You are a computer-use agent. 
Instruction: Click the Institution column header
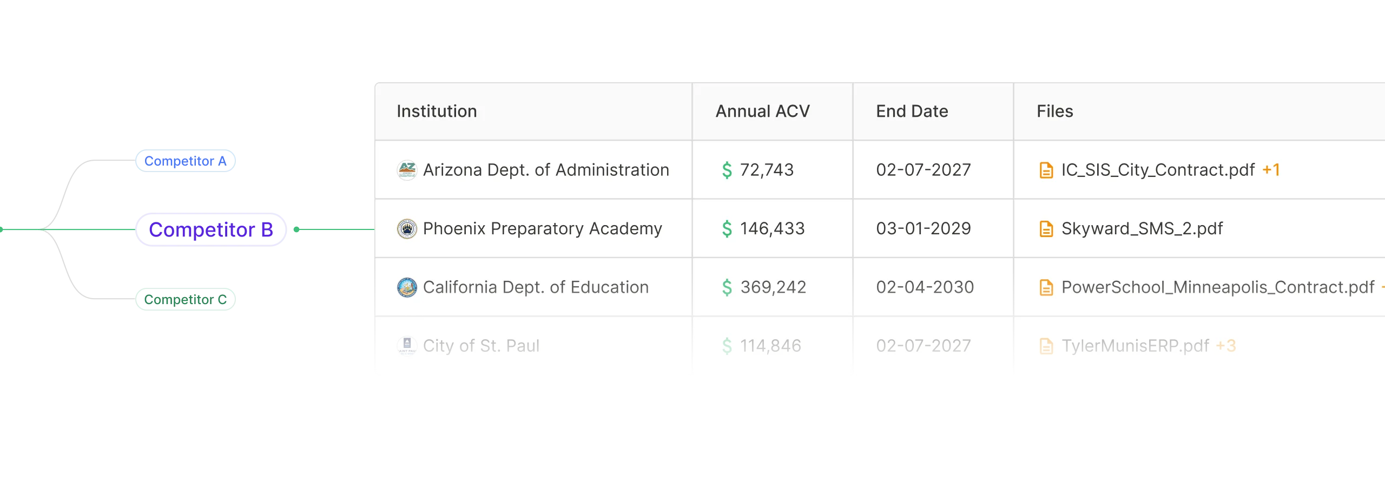click(437, 111)
